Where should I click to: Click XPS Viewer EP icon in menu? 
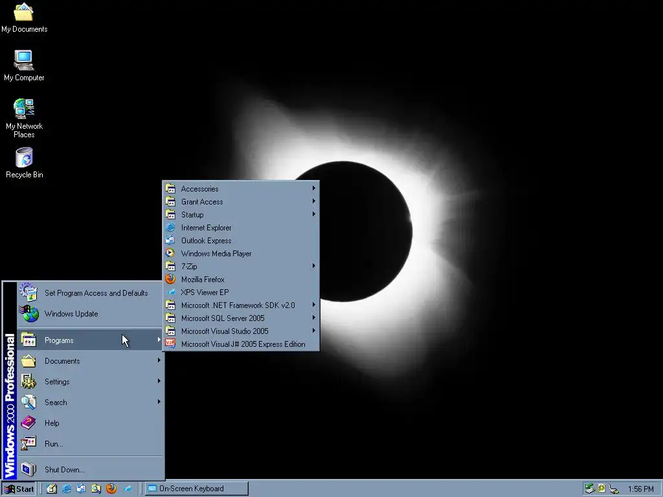(170, 292)
